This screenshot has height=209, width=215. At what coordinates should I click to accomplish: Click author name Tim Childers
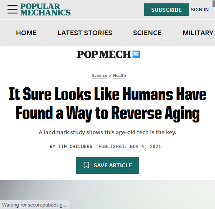[75, 146]
